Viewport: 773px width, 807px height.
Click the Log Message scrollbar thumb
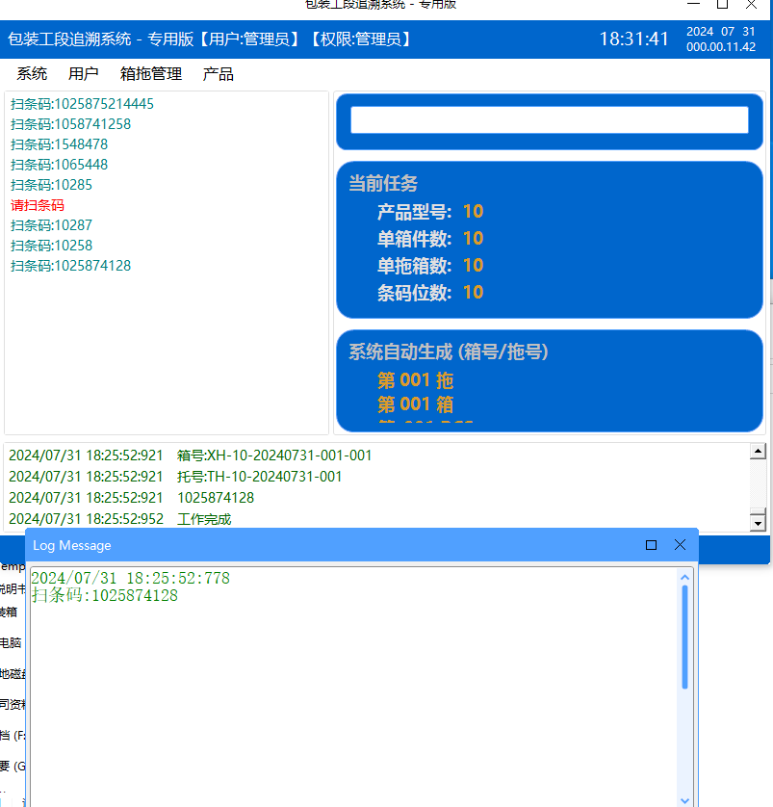tap(685, 636)
